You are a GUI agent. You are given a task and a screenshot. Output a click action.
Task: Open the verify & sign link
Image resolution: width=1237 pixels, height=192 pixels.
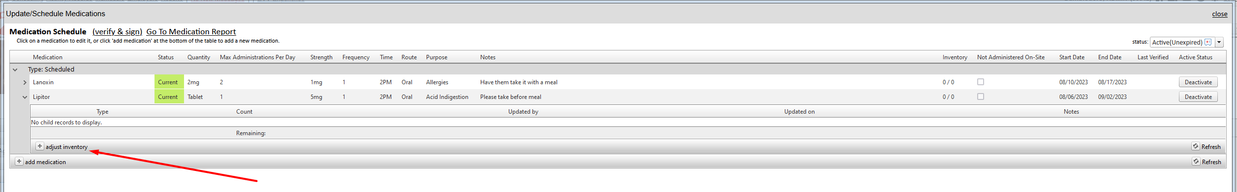[117, 32]
